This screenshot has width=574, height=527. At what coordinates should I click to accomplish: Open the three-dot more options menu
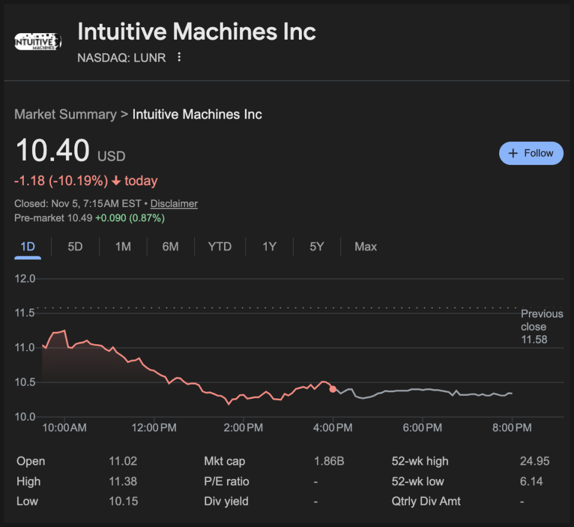179,58
